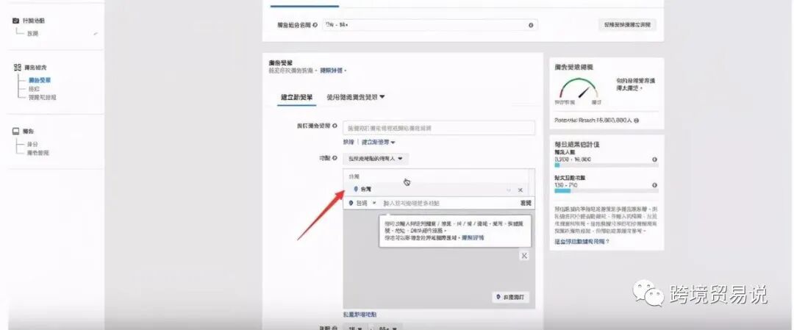Click the browse link in location search
The image size is (794, 330).
click(526, 203)
